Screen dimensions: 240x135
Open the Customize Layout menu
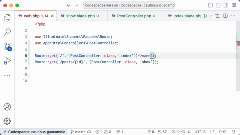[x=234, y=5]
